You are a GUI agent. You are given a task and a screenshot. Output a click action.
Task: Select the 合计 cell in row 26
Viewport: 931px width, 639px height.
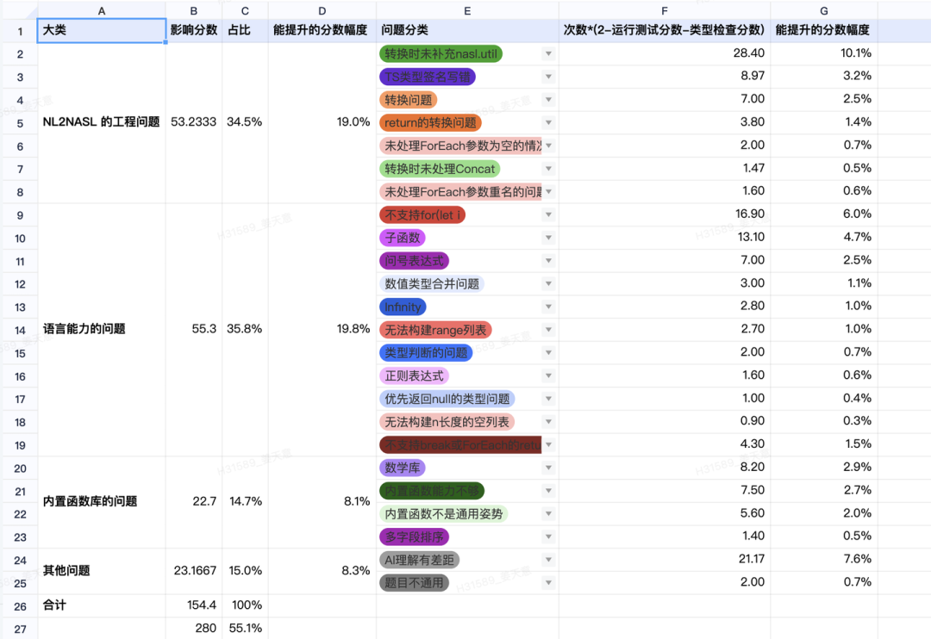click(x=102, y=606)
